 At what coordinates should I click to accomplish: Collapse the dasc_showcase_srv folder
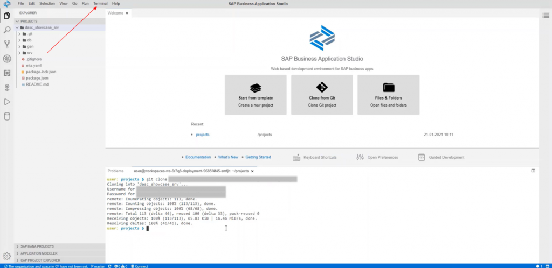click(x=59, y=27)
